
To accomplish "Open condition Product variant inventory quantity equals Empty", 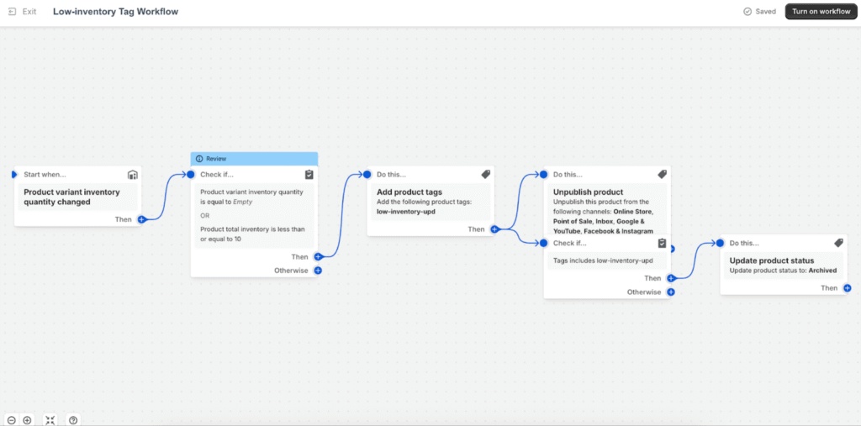I will pyautogui.click(x=252, y=197).
